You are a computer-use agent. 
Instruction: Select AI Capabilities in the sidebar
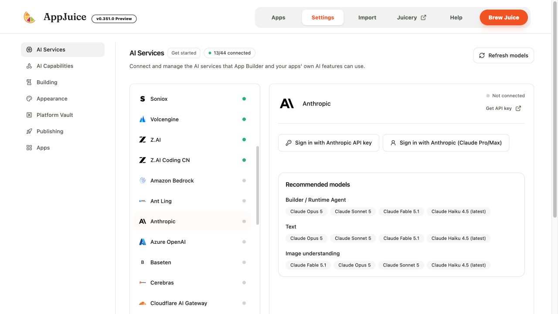coord(63,66)
